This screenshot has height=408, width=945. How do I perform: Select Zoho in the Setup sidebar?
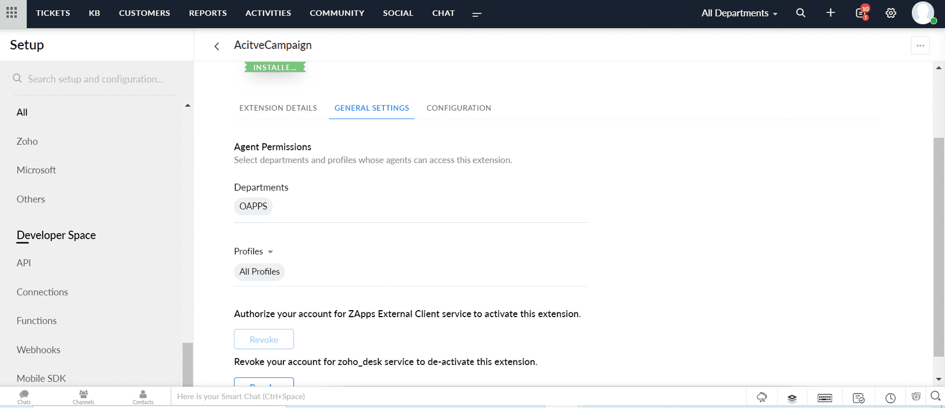click(x=27, y=142)
